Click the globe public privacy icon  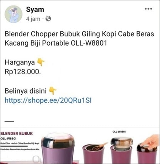pos(48,18)
